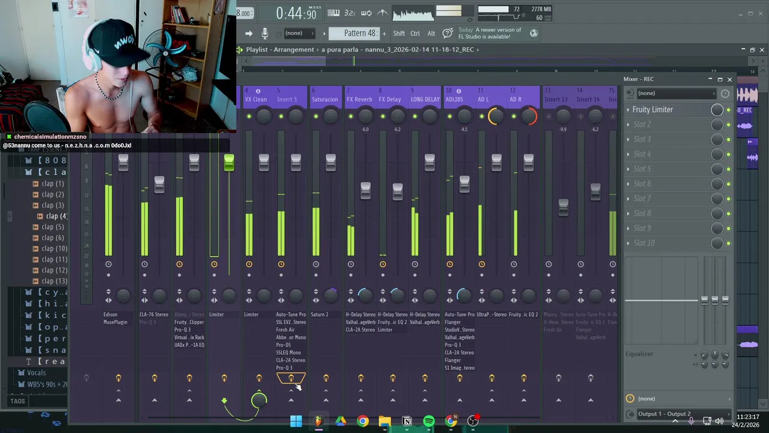Expand Slot 7 options arrow
769x433 pixels.
(628, 198)
